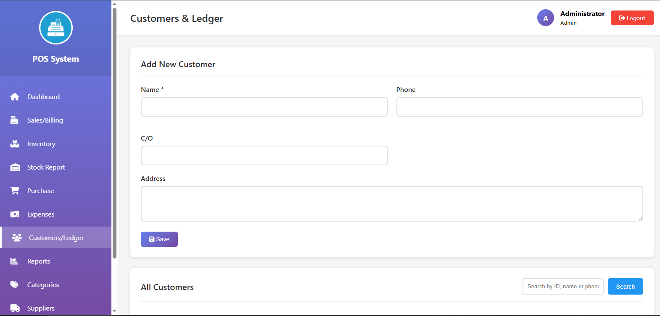Click the Stock Report warehouse icon
Viewport: 660px width, 316px height.
click(x=15, y=167)
